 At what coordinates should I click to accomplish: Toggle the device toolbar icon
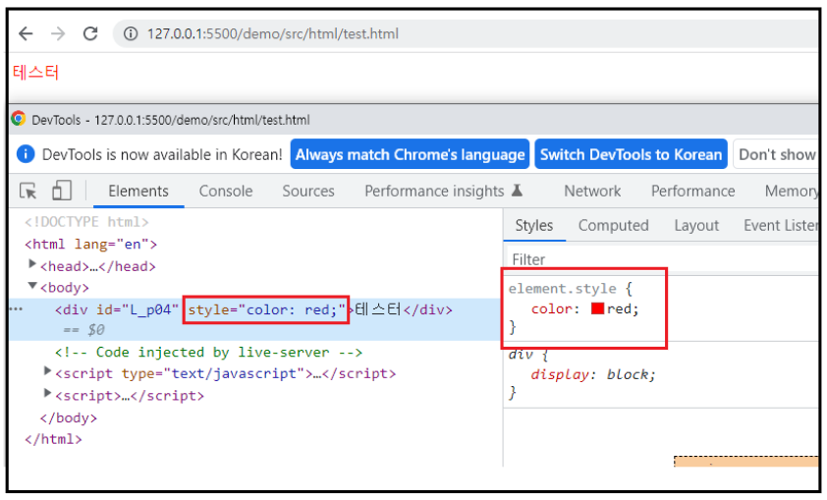coord(62,191)
